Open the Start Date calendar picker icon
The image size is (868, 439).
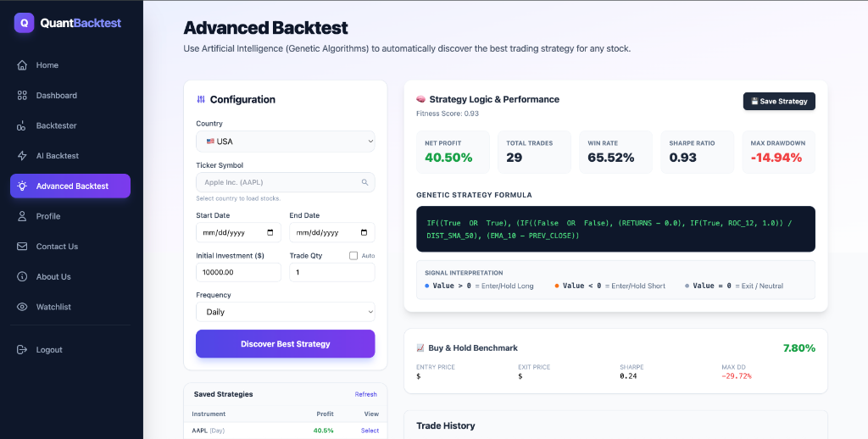tap(270, 232)
